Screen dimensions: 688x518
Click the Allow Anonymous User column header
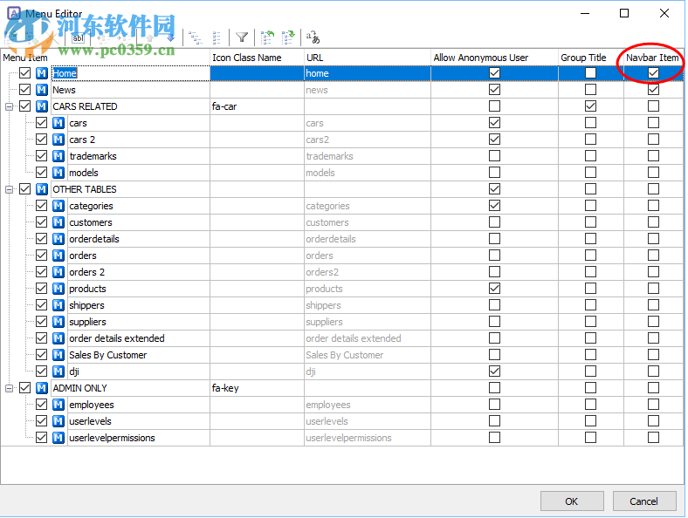point(494,58)
